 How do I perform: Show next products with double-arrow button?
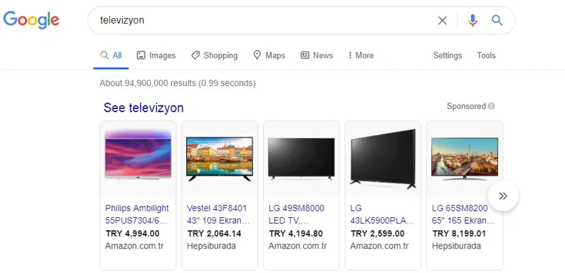[503, 195]
